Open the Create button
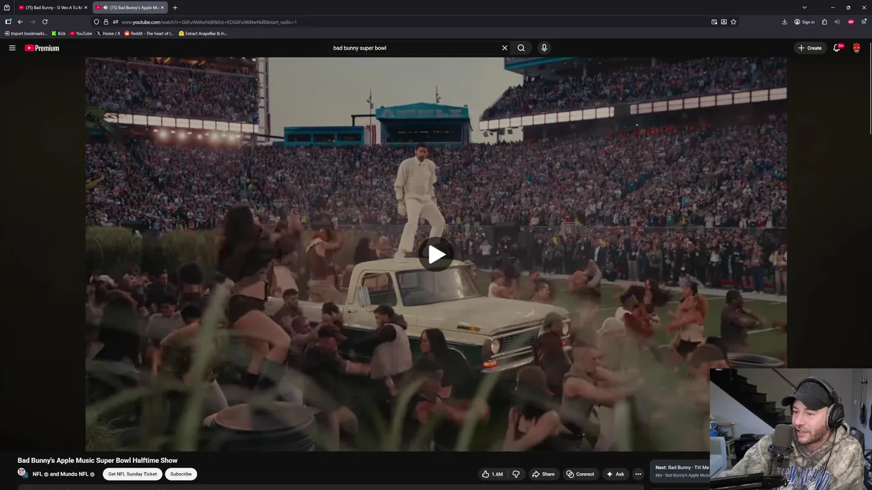This screenshot has width=872, height=490. (x=809, y=48)
